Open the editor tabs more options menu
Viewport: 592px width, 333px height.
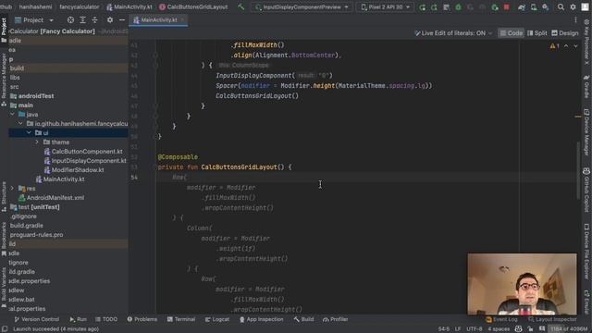tap(575, 20)
